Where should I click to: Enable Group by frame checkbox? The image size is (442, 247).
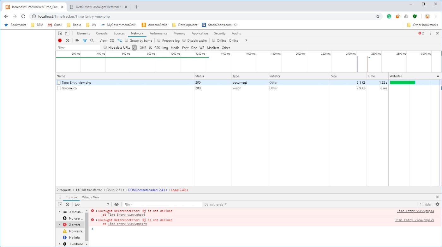coord(127,40)
